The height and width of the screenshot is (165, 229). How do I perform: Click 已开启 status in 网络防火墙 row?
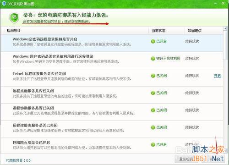point(161,145)
